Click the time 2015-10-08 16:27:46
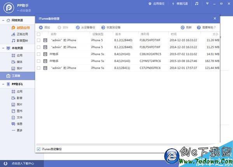233x167 pixels. [x=183, y=61]
